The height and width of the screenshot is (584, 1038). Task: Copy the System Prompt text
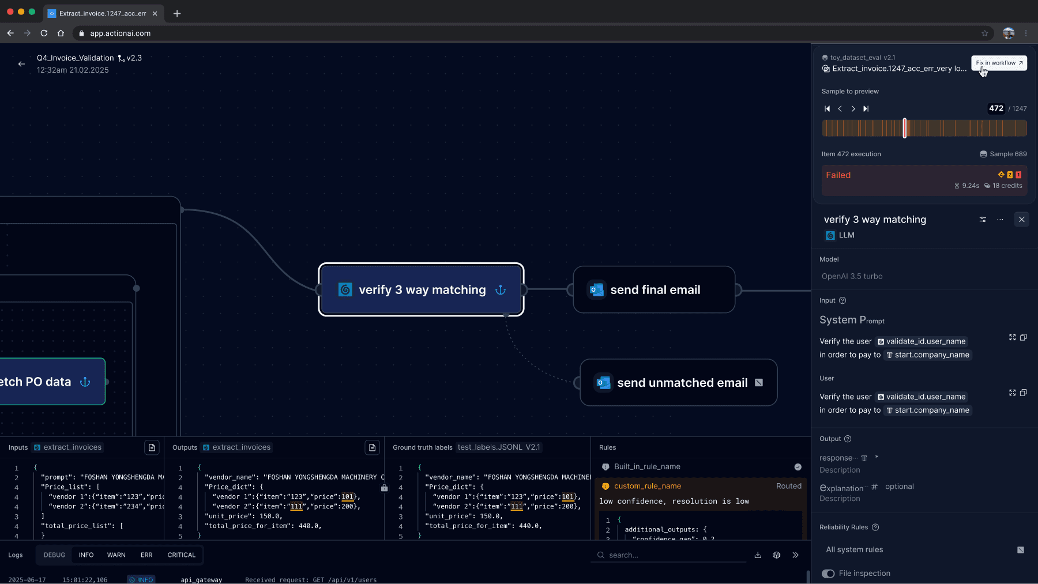pyautogui.click(x=1023, y=337)
